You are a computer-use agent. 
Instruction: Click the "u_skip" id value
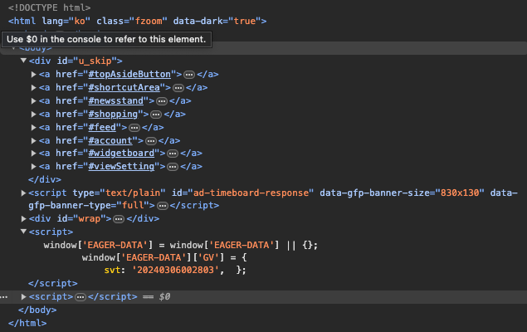[95, 61]
